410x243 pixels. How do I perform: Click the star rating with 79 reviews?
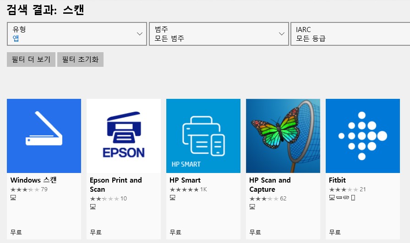click(29, 189)
